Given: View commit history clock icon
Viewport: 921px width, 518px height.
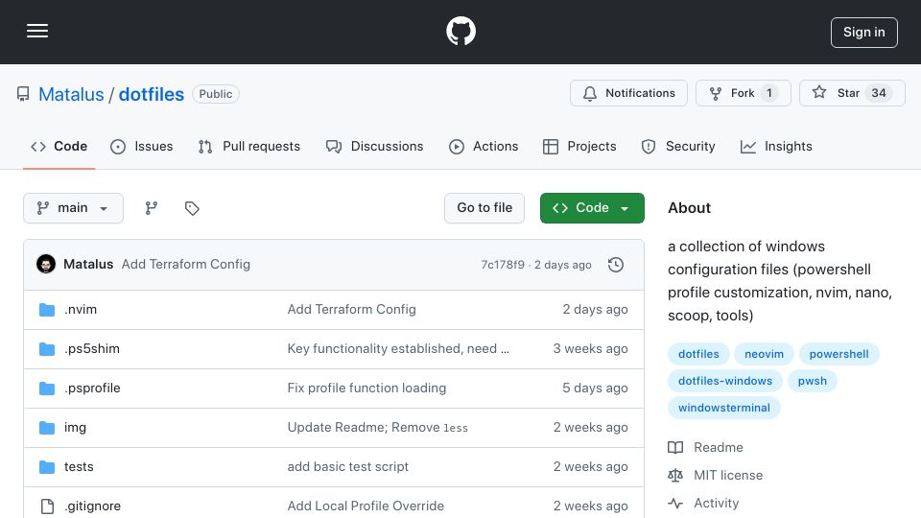Looking at the screenshot, I should [x=616, y=265].
